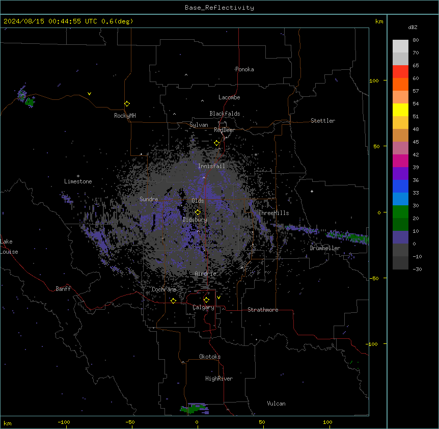Select the red 60-65 dBZ color swatch
Screen dimensions: 439x429
pyautogui.click(x=400, y=72)
